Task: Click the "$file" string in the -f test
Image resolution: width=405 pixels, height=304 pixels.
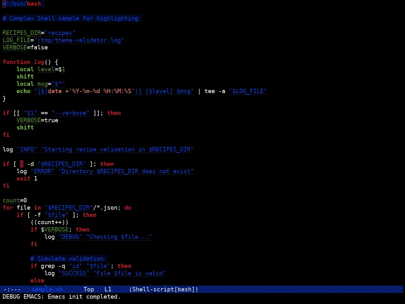Action: [x=56, y=215]
